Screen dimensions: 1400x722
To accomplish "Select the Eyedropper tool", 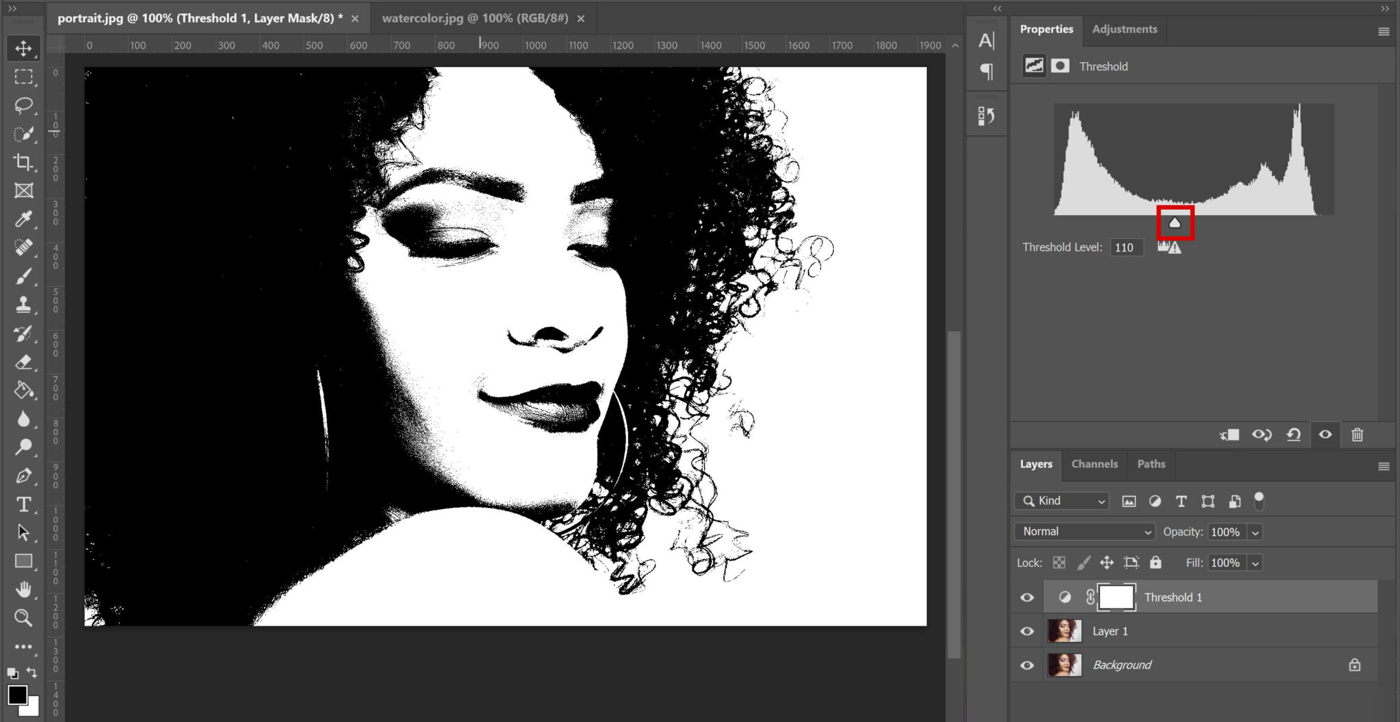I will pyautogui.click(x=23, y=219).
